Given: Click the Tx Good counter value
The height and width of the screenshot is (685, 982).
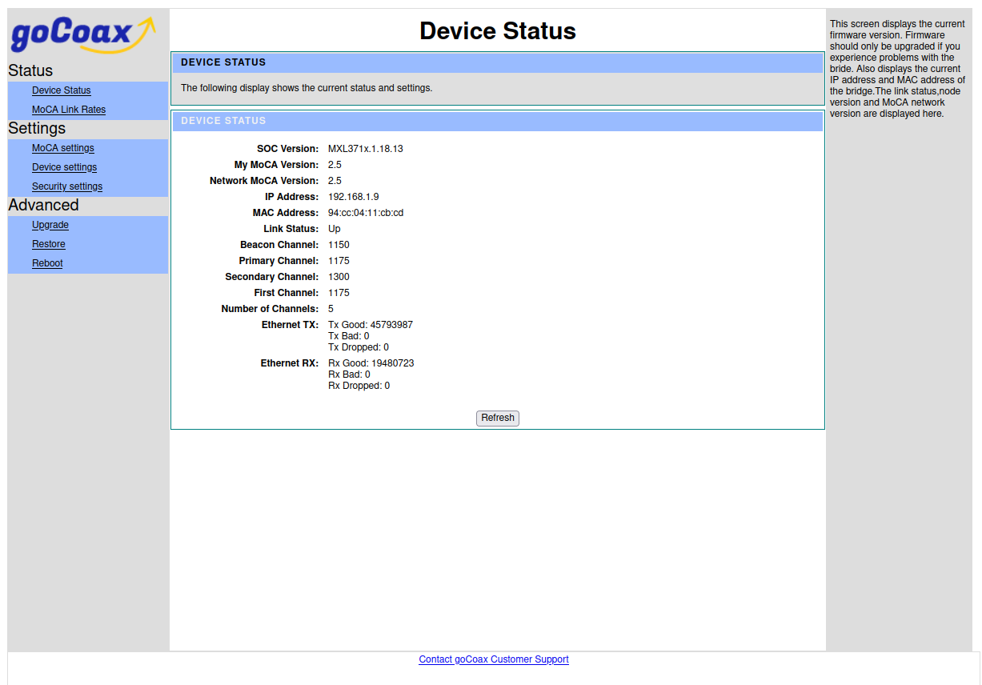Looking at the screenshot, I should (371, 325).
